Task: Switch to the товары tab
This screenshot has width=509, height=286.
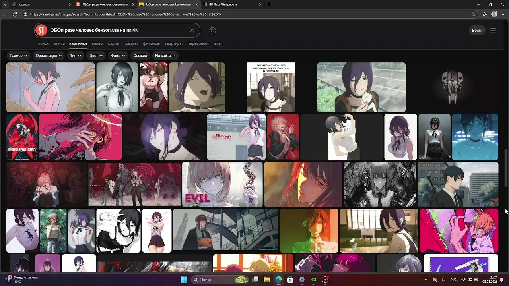Action: 131,43
